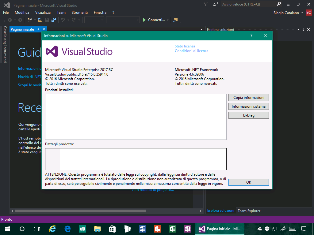Click the navigate backward arrow in toolbar
This screenshot has width=314, height=235.
click(x=10, y=20)
